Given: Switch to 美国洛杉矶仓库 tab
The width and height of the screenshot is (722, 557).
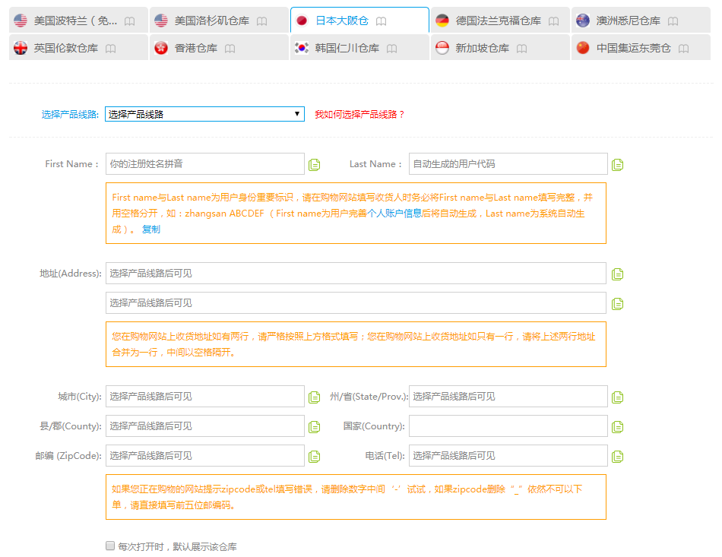Looking at the screenshot, I should click(211, 21).
